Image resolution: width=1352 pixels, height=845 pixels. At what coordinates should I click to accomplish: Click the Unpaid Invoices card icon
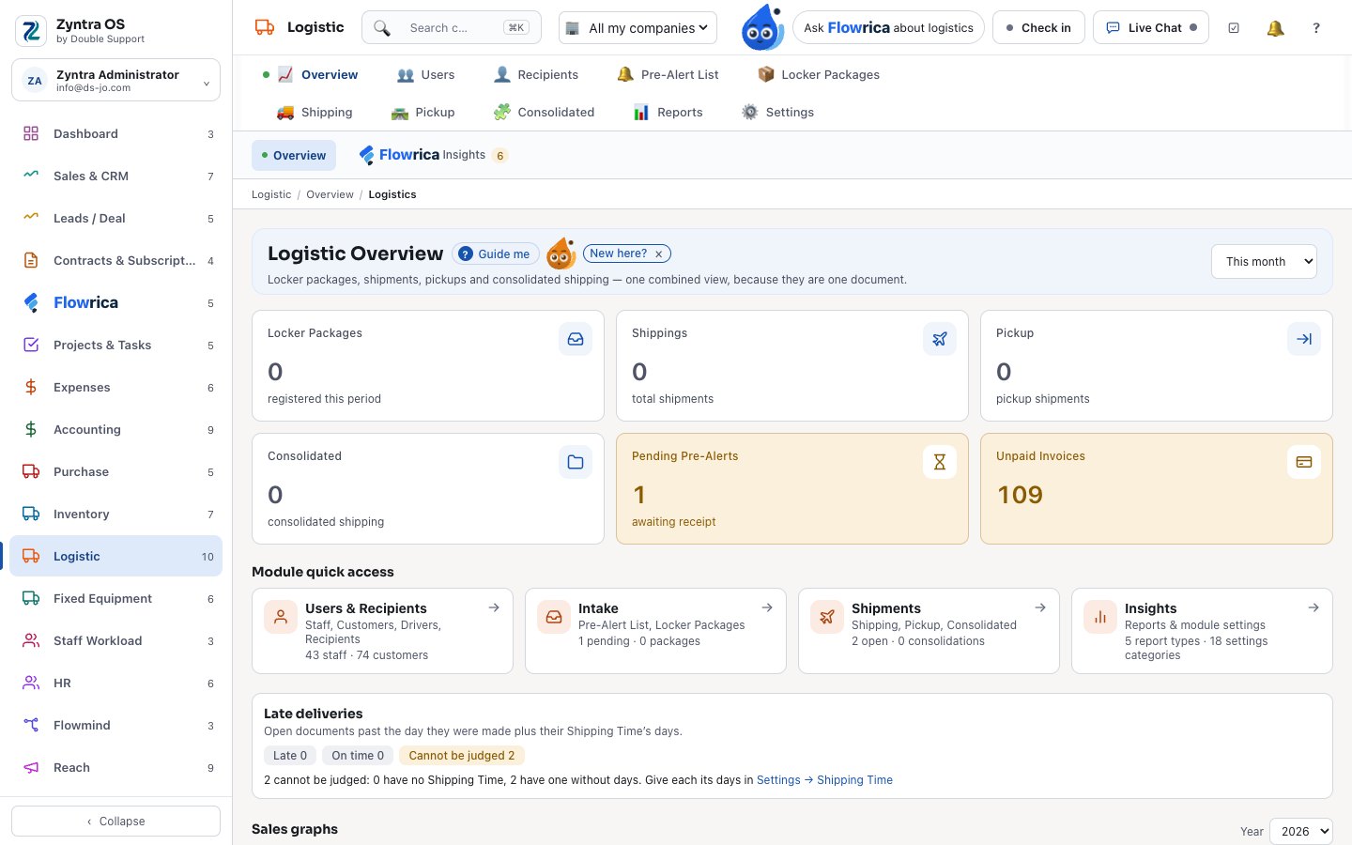tap(1304, 462)
